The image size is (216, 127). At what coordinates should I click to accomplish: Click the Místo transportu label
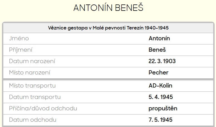pyautogui.click(x=32, y=86)
